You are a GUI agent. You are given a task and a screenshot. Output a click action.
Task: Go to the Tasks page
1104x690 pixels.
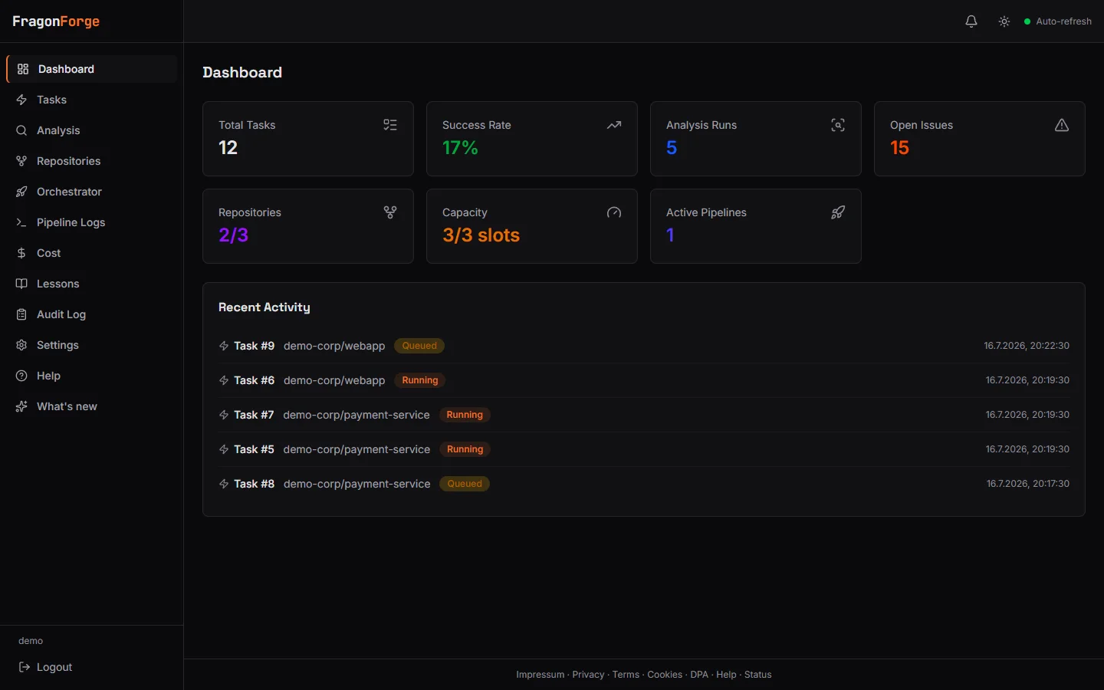tap(92, 100)
